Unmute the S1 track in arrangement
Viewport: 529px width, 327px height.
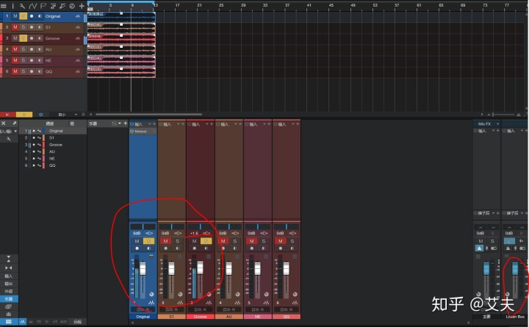point(15,27)
